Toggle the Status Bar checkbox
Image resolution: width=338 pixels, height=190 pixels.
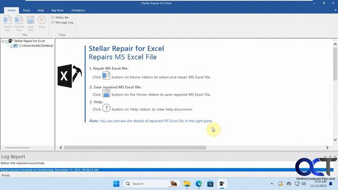point(53,17)
